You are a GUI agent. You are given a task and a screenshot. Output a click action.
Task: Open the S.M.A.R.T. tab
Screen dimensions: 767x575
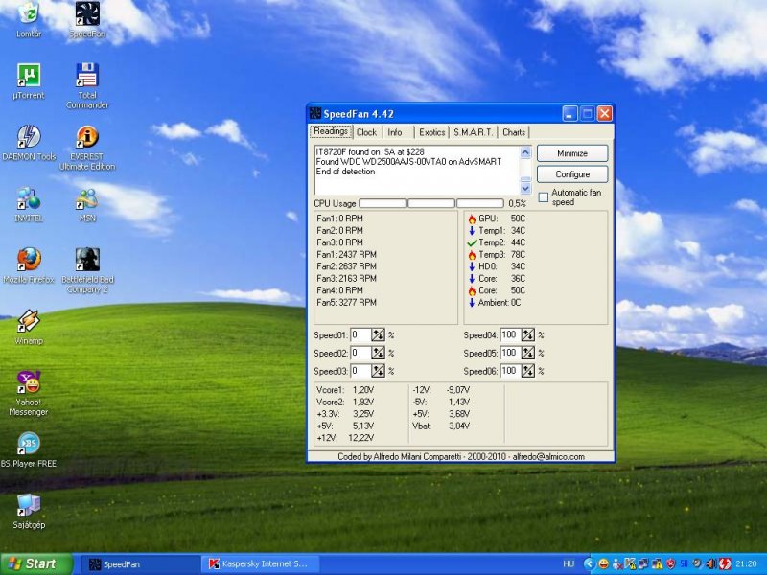pyautogui.click(x=473, y=132)
